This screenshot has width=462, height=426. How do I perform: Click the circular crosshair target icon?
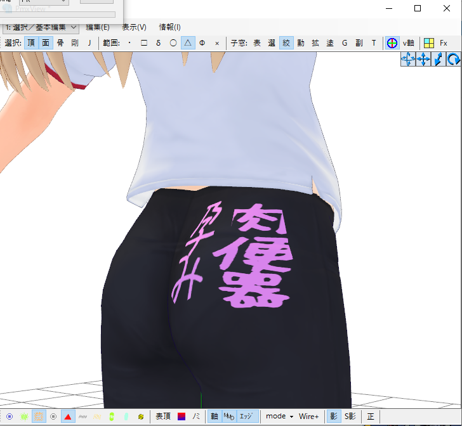point(392,43)
